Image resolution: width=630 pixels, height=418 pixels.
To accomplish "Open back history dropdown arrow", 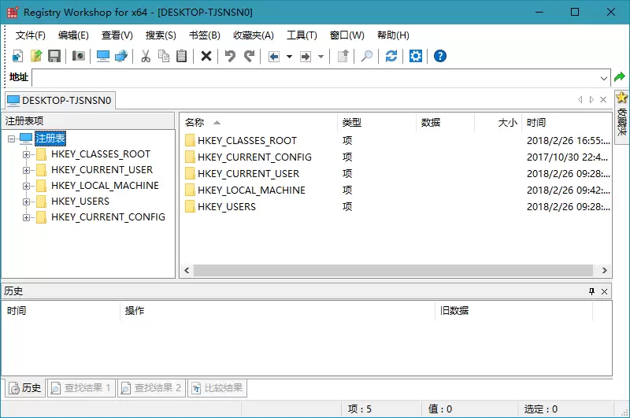I will click(289, 57).
